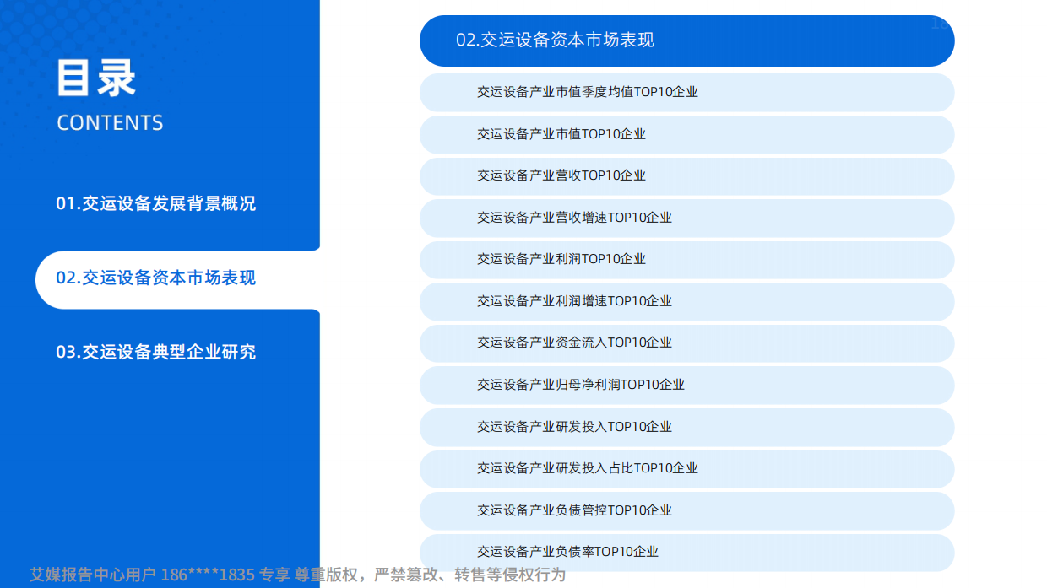Open section 03.交运设备典型企业研究

point(156,352)
